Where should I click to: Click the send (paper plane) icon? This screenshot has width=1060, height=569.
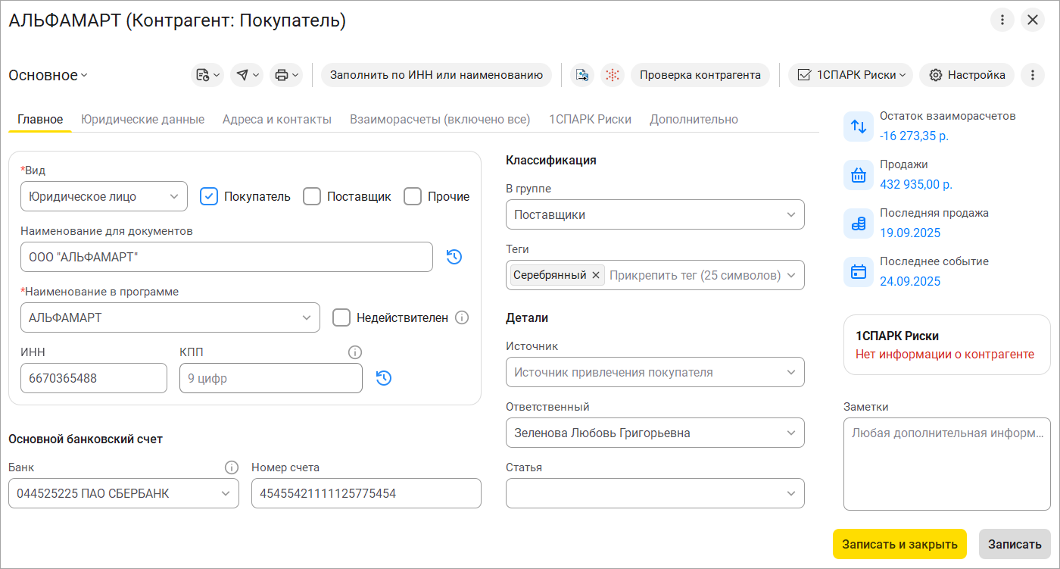coord(242,75)
